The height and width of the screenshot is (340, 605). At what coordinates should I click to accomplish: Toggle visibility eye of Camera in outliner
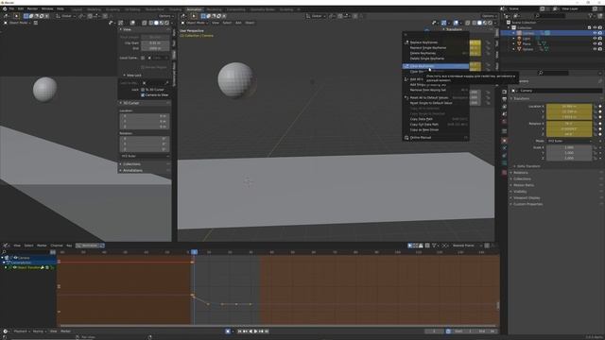595,33
